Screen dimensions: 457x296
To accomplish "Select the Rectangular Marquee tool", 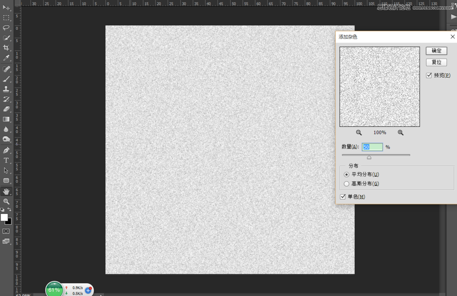I will (6, 18).
